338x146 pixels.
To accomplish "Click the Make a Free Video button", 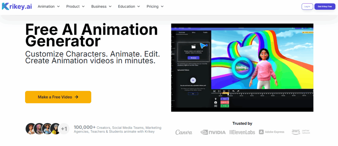I will coord(58,97).
